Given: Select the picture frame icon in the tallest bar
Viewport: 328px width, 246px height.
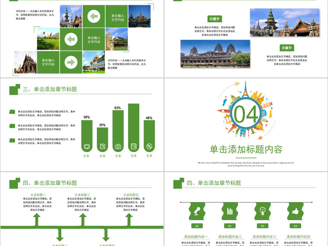Looking at the screenshot, I should point(133,146).
